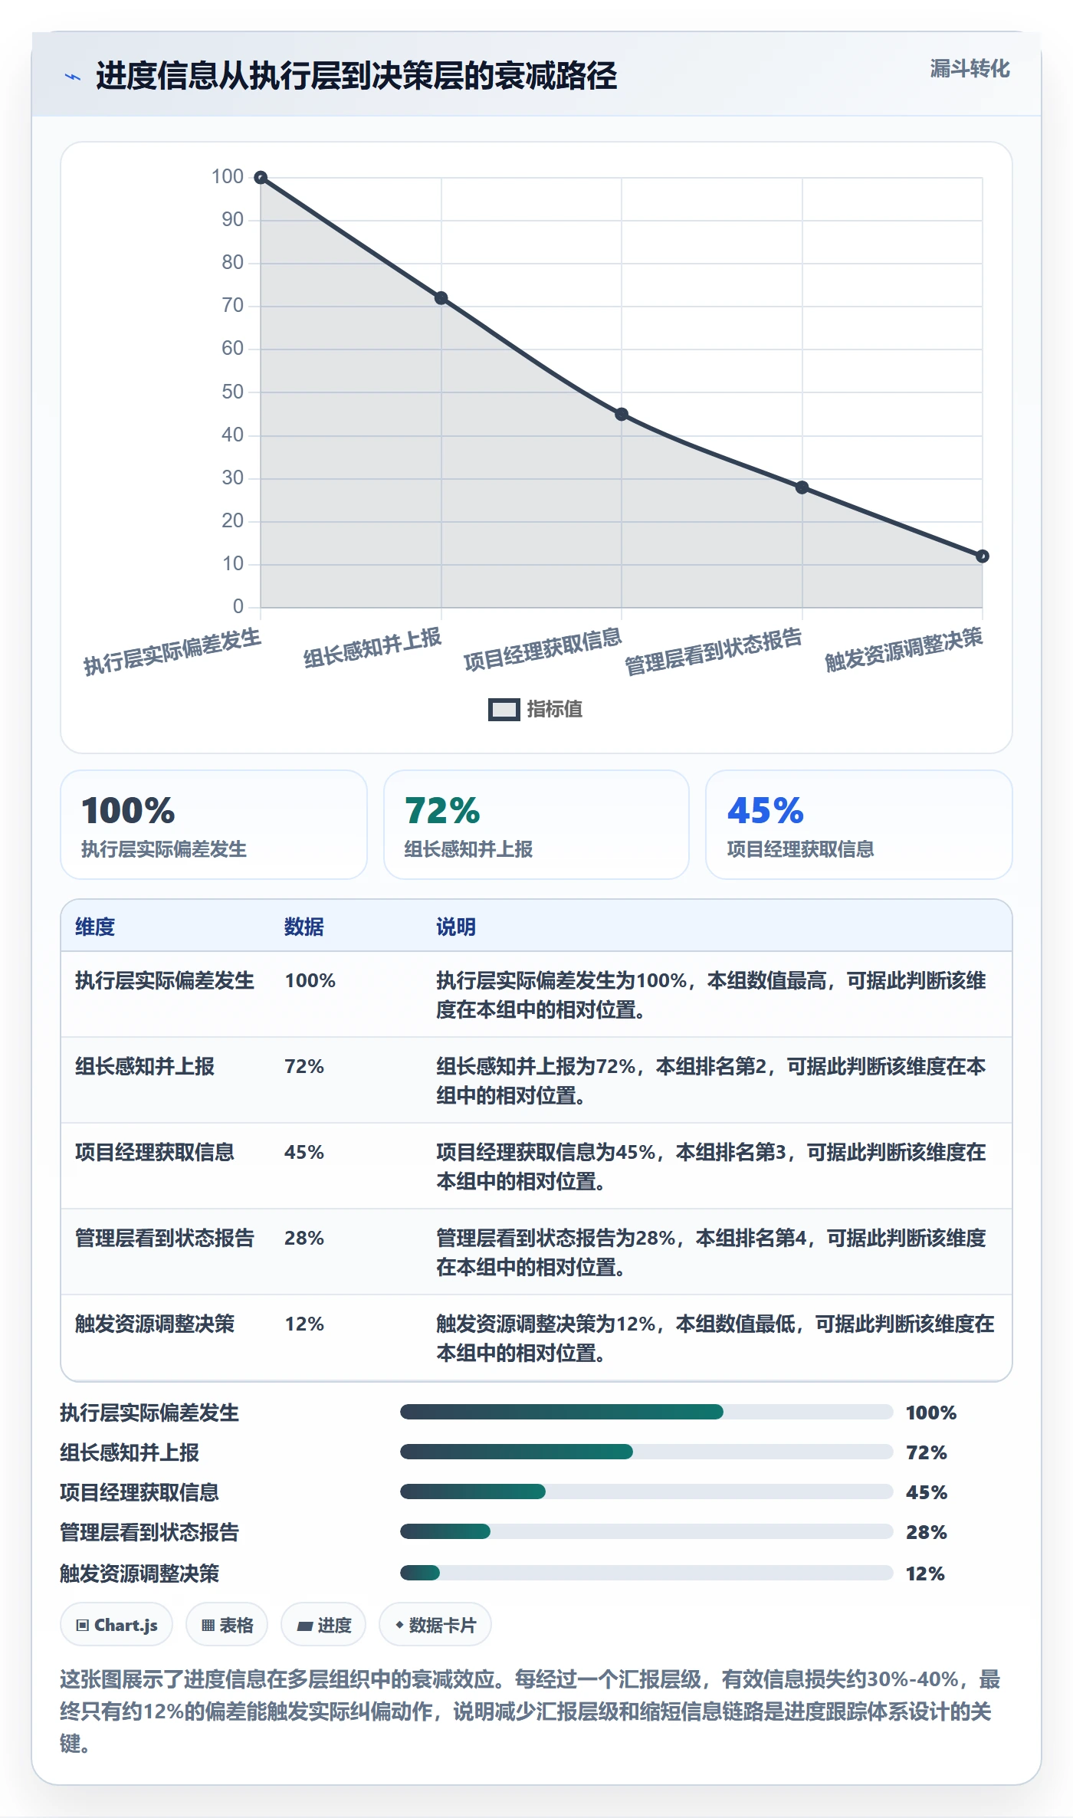Open the 100% 执行层实际偏差发生 data card
The image size is (1073, 1818).
(214, 825)
